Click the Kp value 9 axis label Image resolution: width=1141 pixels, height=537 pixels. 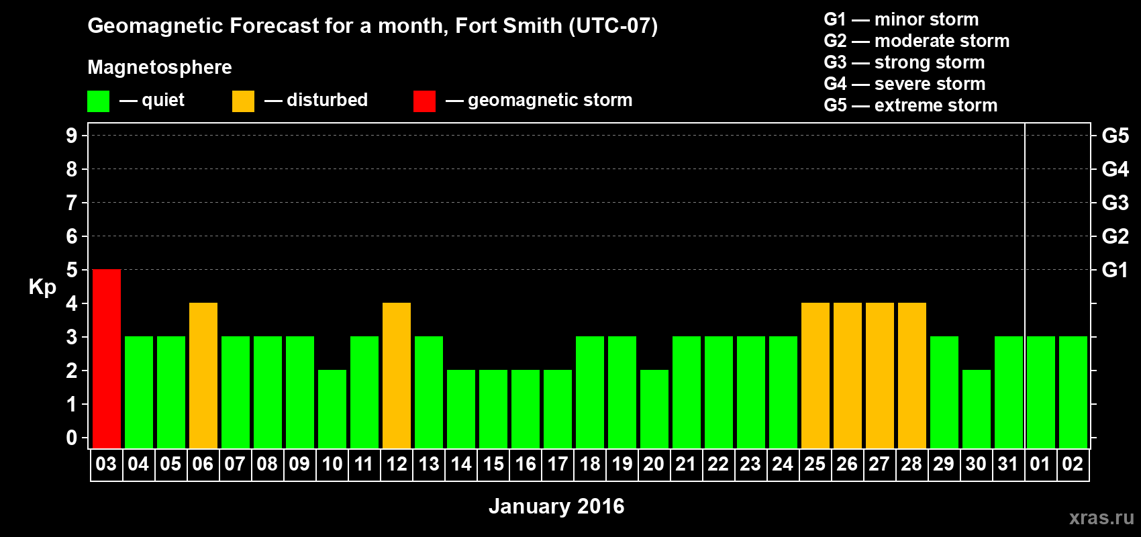72,136
